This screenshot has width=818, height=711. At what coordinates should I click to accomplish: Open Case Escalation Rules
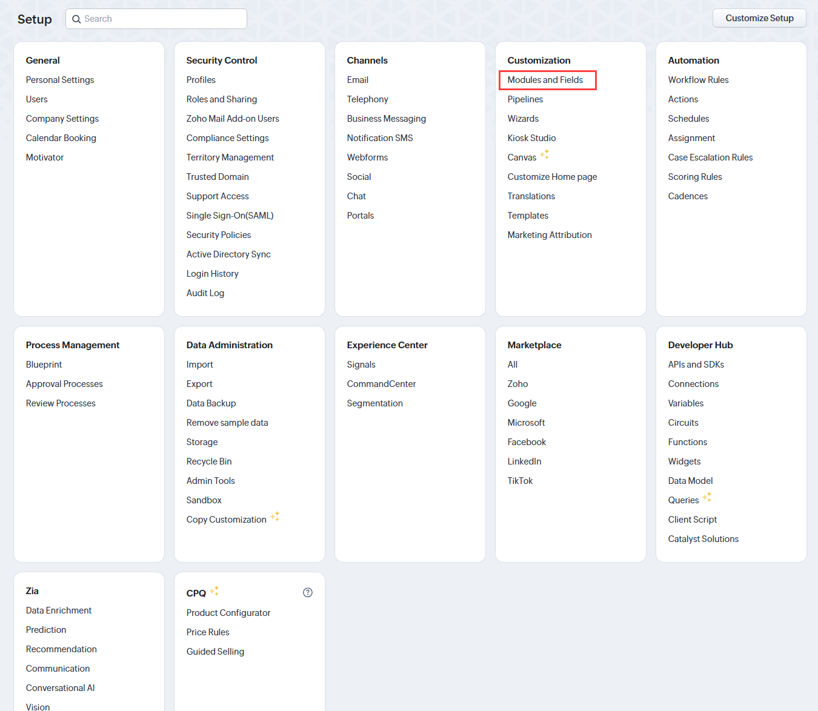coord(711,157)
